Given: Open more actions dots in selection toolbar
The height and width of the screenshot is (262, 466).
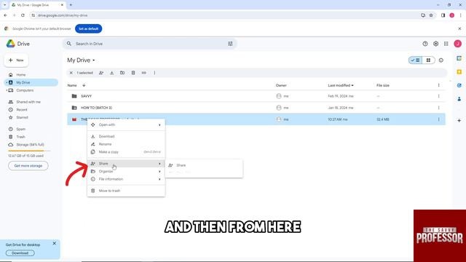Looking at the screenshot, I should (154, 73).
